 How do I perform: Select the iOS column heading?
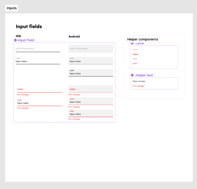pyautogui.click(x=18, y=36)
